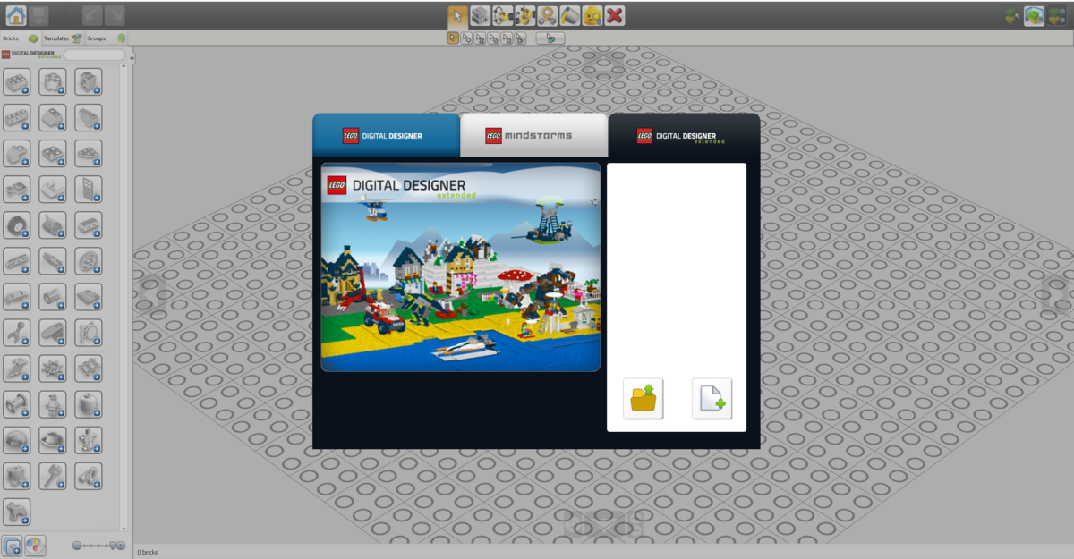Viewport: 1074px width, 559px height.
Task: Select the red X Delete tool
Action: [x=615, y=15]
